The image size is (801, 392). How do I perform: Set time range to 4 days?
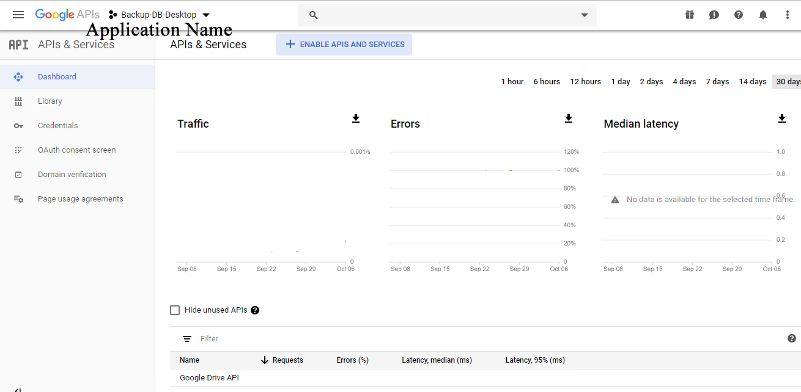[x=685, y=82]
